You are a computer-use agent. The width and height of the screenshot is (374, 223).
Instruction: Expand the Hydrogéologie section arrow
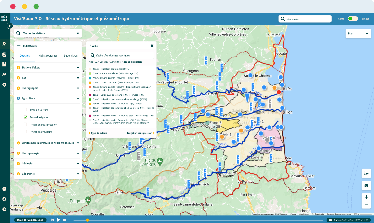pos(78,153)
